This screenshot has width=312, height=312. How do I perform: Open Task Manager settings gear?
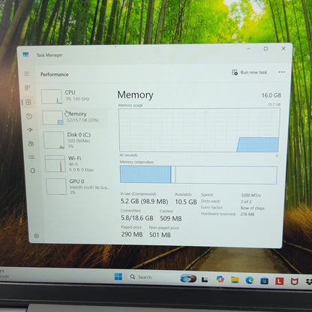click(x=37, y=235)
